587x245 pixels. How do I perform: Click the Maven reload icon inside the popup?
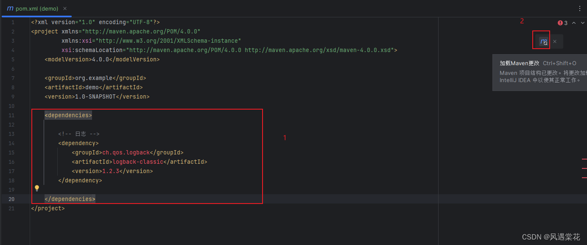544,41
